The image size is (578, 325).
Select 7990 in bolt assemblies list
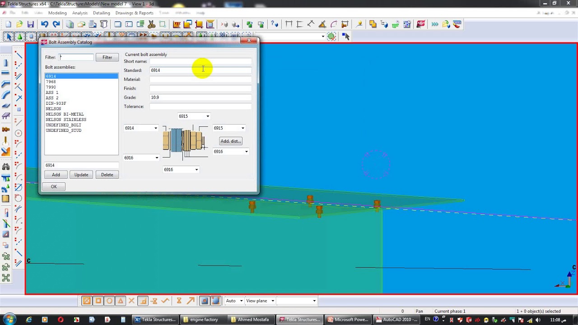(x=81, y=87)
